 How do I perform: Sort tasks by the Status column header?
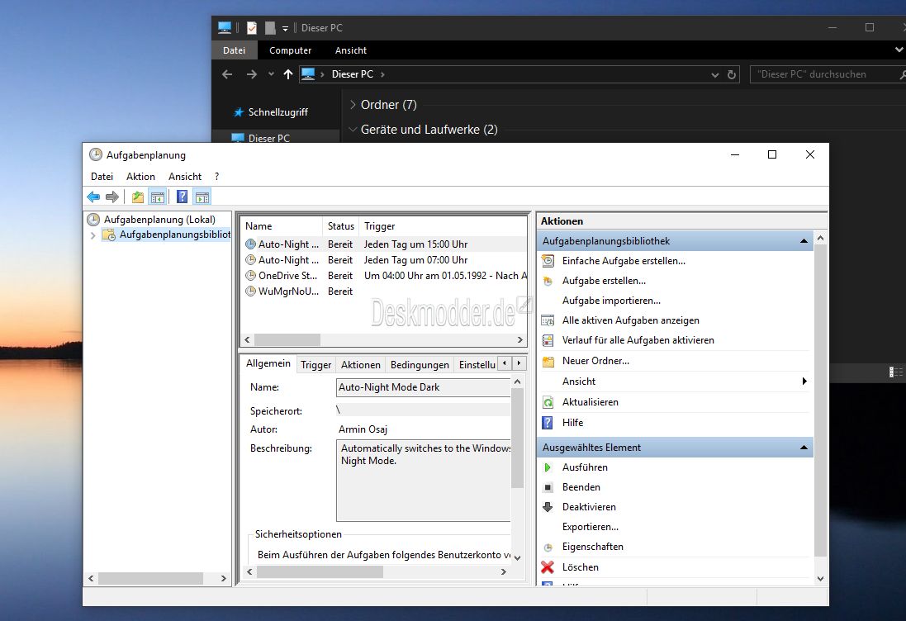coord(340,226)
